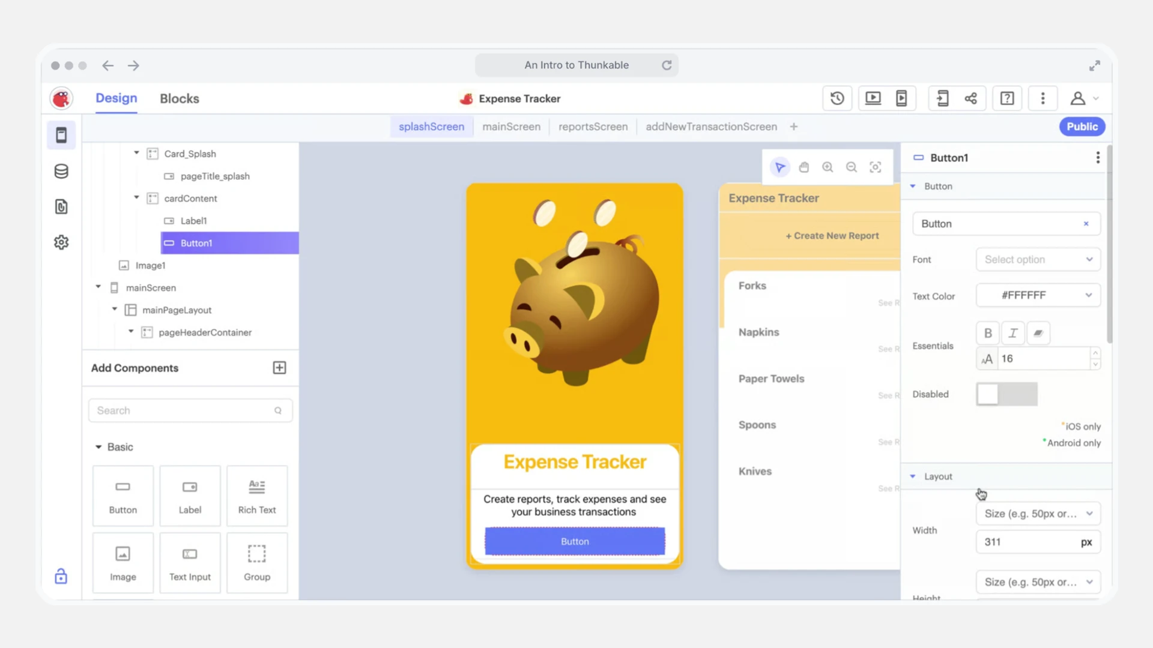Open the Font dropdown

1038,260
